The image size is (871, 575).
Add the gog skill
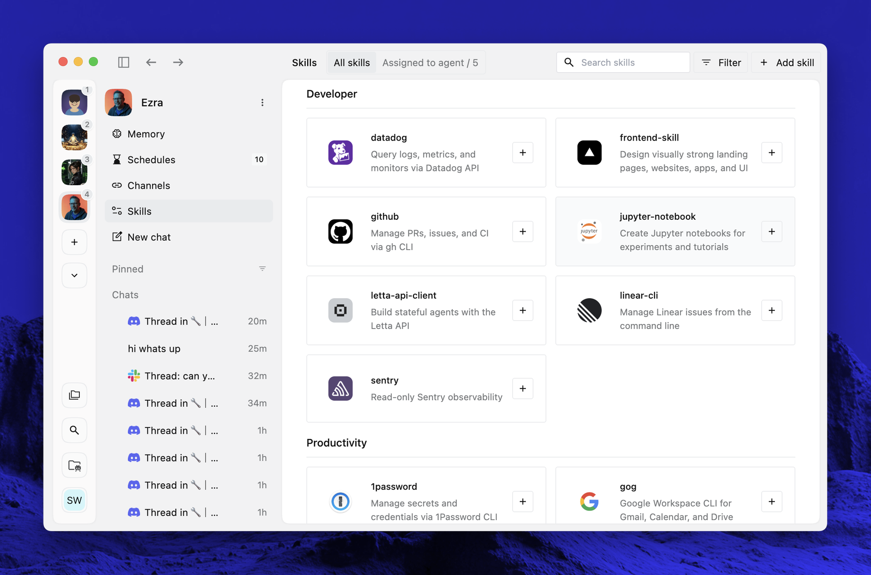point(772,501)
